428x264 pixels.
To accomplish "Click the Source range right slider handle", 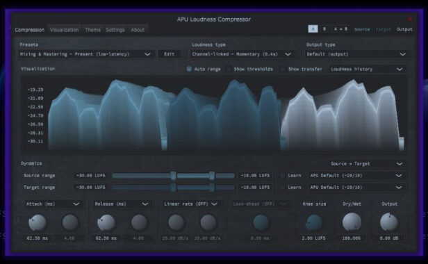I will pyautogui.click(x=212, y=176).
